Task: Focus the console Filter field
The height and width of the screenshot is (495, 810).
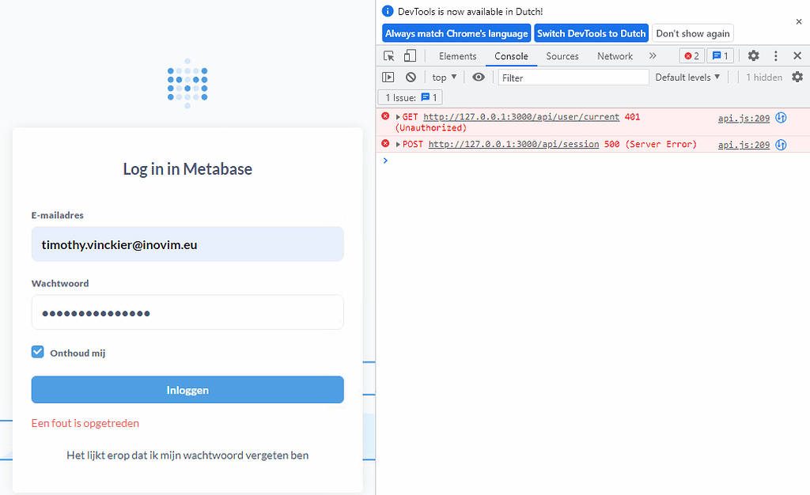Action: tap(573, 77)
